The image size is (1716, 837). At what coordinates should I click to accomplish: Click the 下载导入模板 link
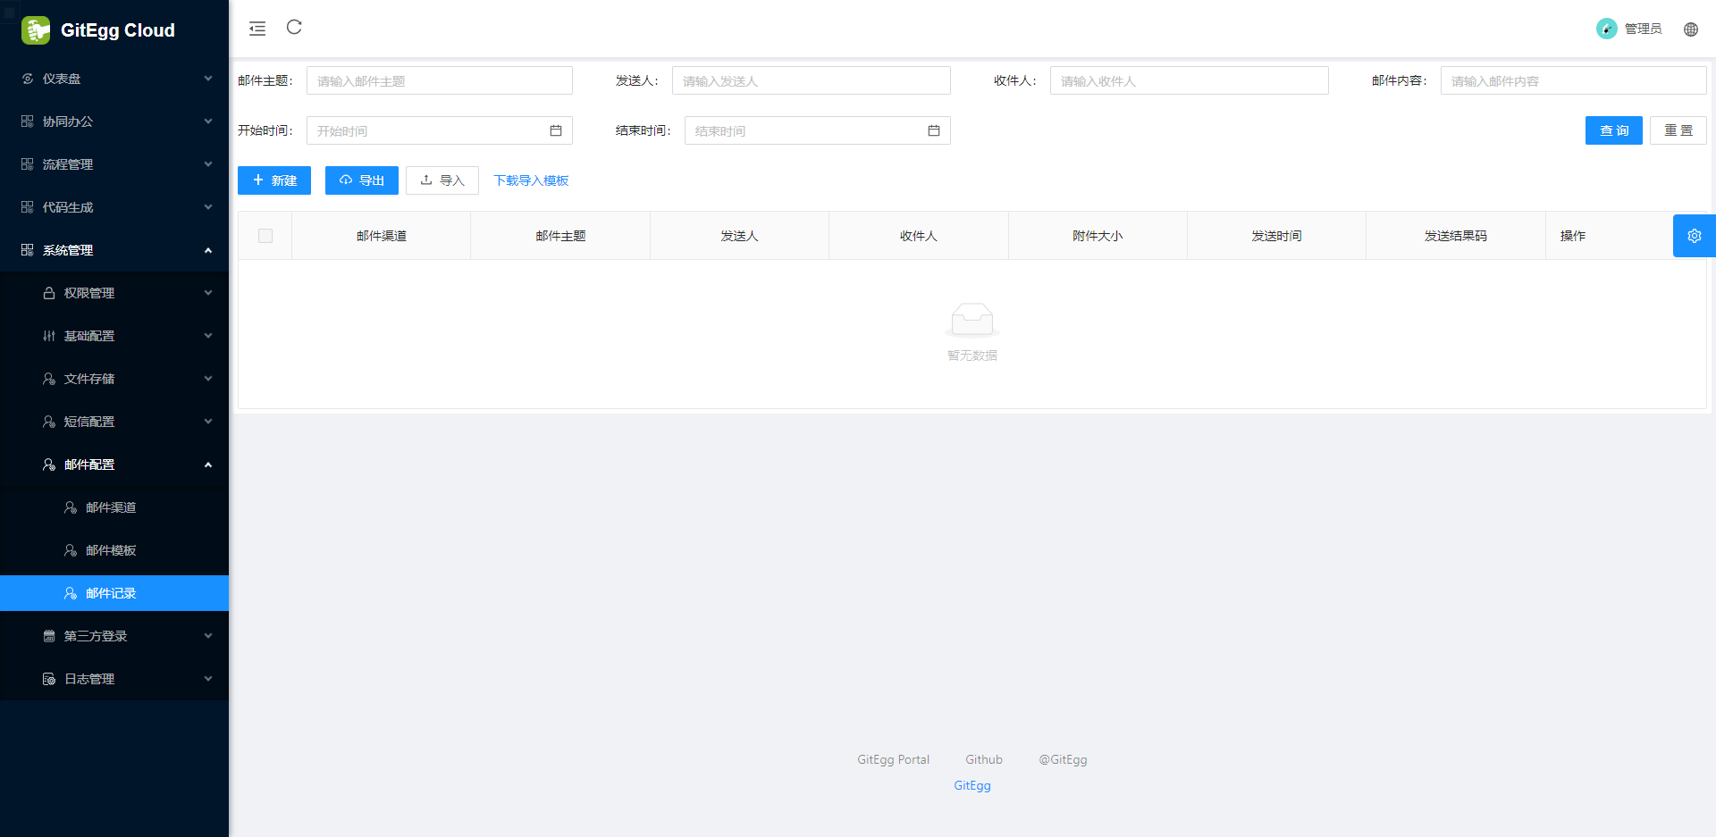[x=531, y=180]
